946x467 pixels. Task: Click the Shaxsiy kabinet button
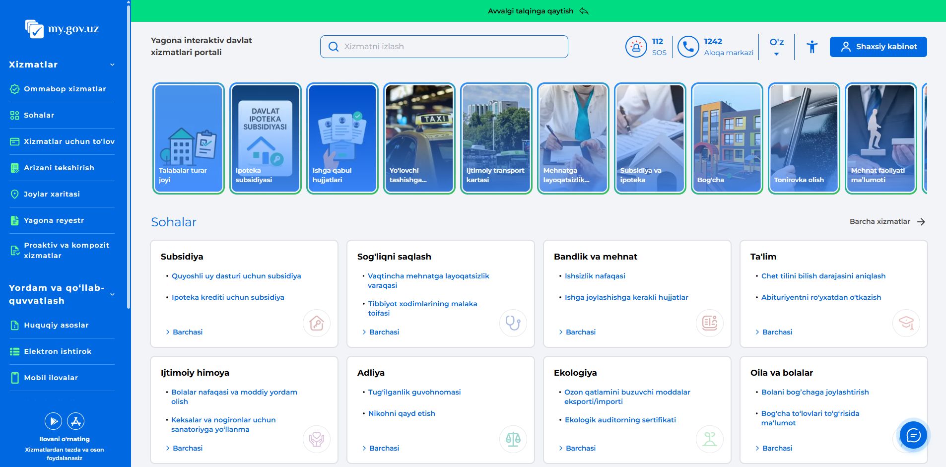click(x=878, y=47)
